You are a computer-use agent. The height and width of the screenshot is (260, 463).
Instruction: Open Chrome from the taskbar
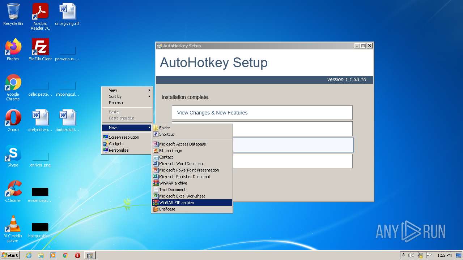65,255
